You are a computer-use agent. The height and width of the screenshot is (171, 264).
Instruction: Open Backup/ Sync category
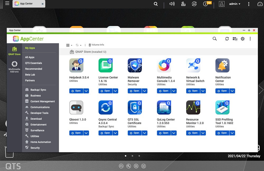[x=36, y=90]
